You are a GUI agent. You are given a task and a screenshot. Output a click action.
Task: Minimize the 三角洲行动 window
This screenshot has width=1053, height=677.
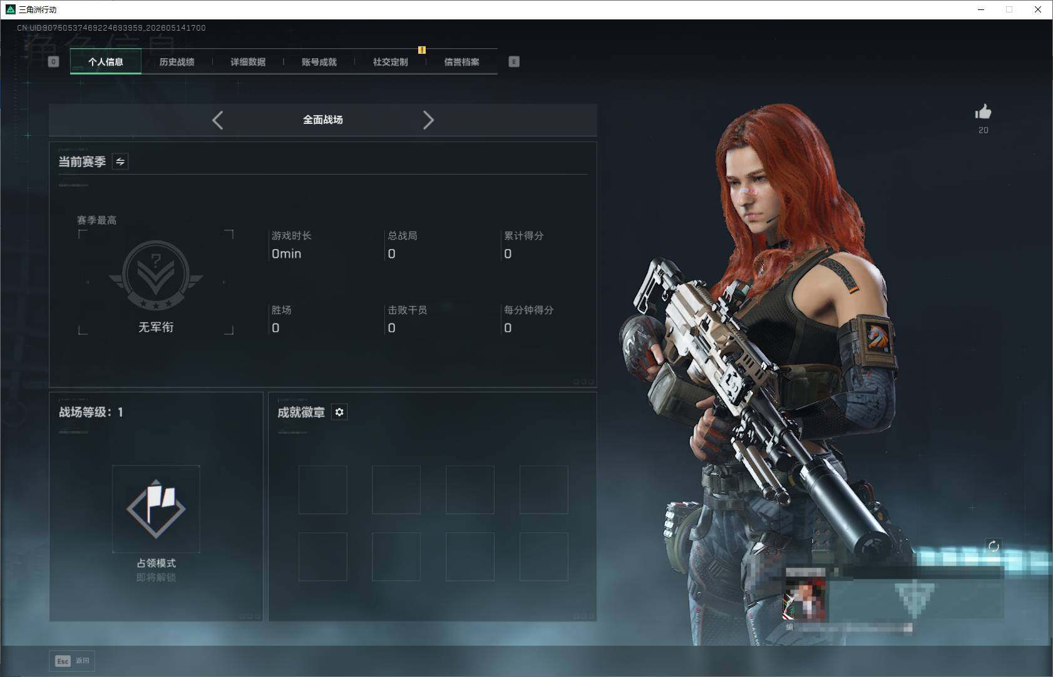click(981, 9)
